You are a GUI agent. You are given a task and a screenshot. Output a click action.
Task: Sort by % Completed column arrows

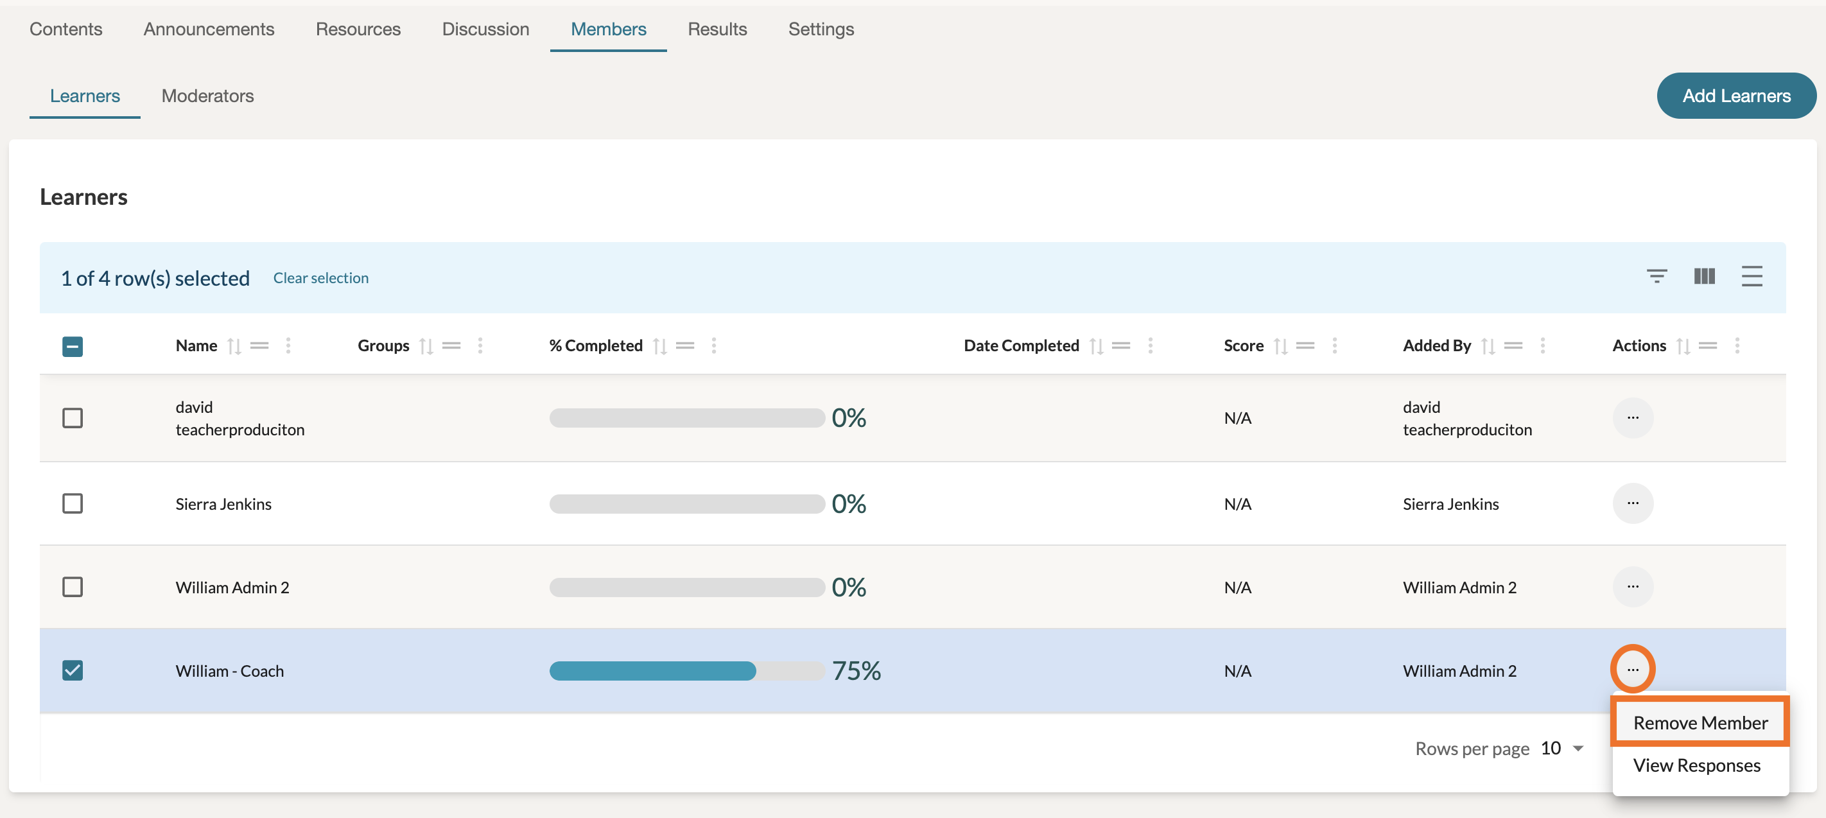(x=659, y=346)
